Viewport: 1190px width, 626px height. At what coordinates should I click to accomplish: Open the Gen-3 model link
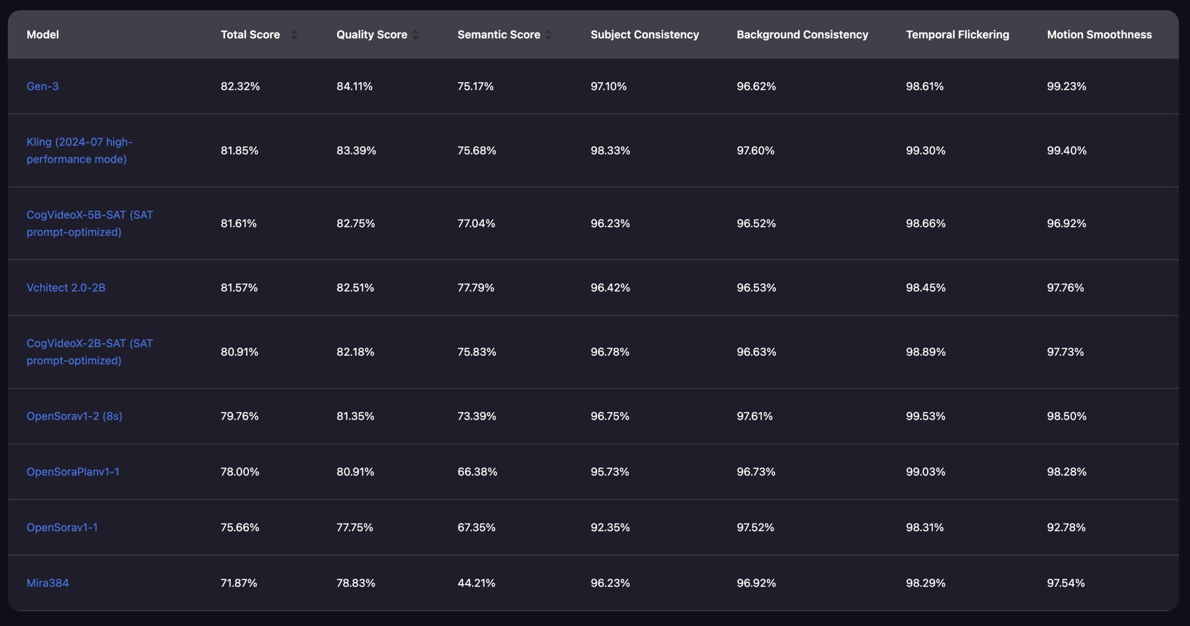(x=42, y=86)
